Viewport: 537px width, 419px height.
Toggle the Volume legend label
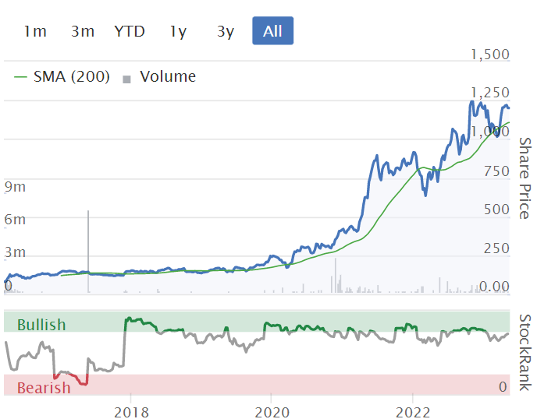(x=167, y=76)
